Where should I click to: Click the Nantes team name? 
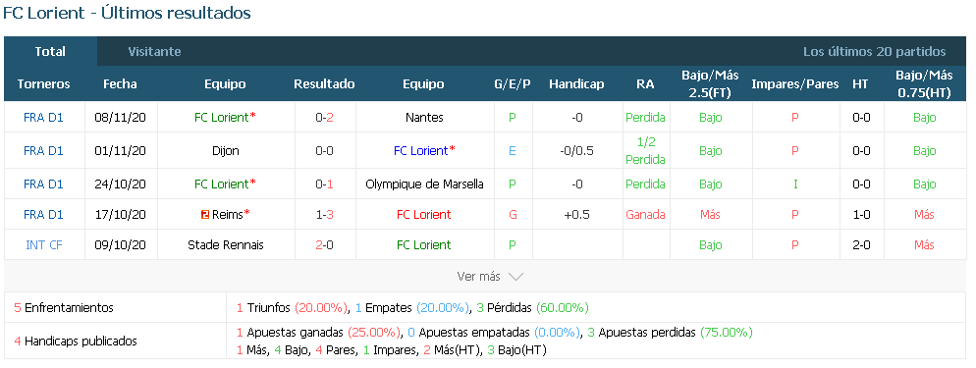(x=423, y=118)
